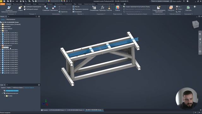Click the appearance color wheel icon

click(49, 1)
